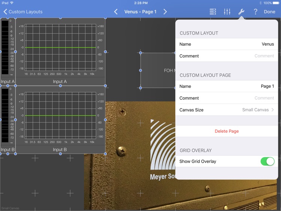
Task: Select the Input B level meter
Action: click(7, 116)
